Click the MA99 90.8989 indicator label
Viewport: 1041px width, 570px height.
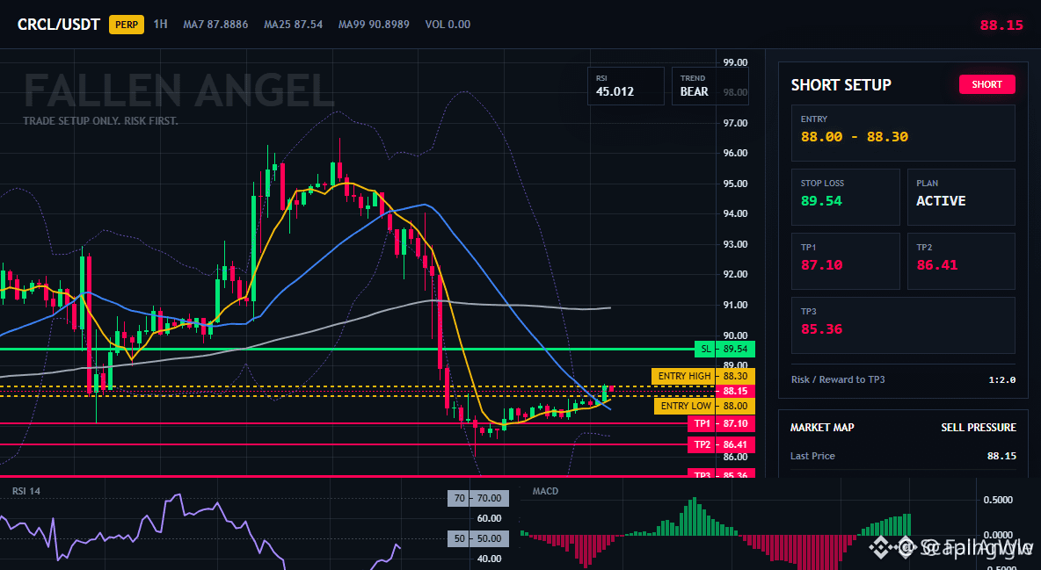(374, 24)
